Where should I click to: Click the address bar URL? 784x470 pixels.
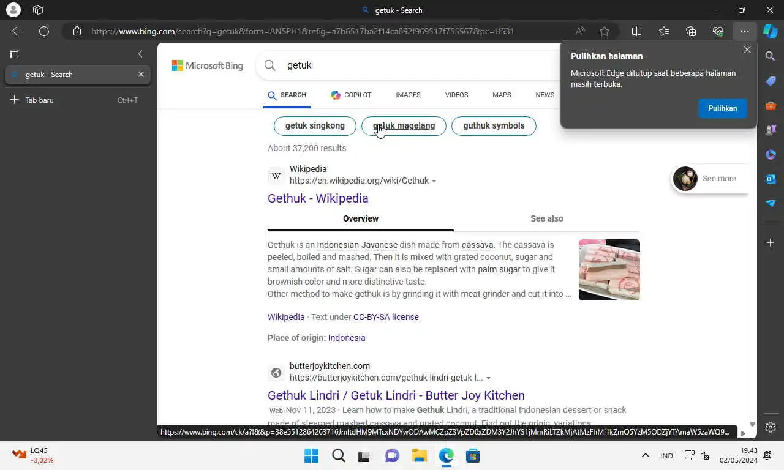coord(303,31)
